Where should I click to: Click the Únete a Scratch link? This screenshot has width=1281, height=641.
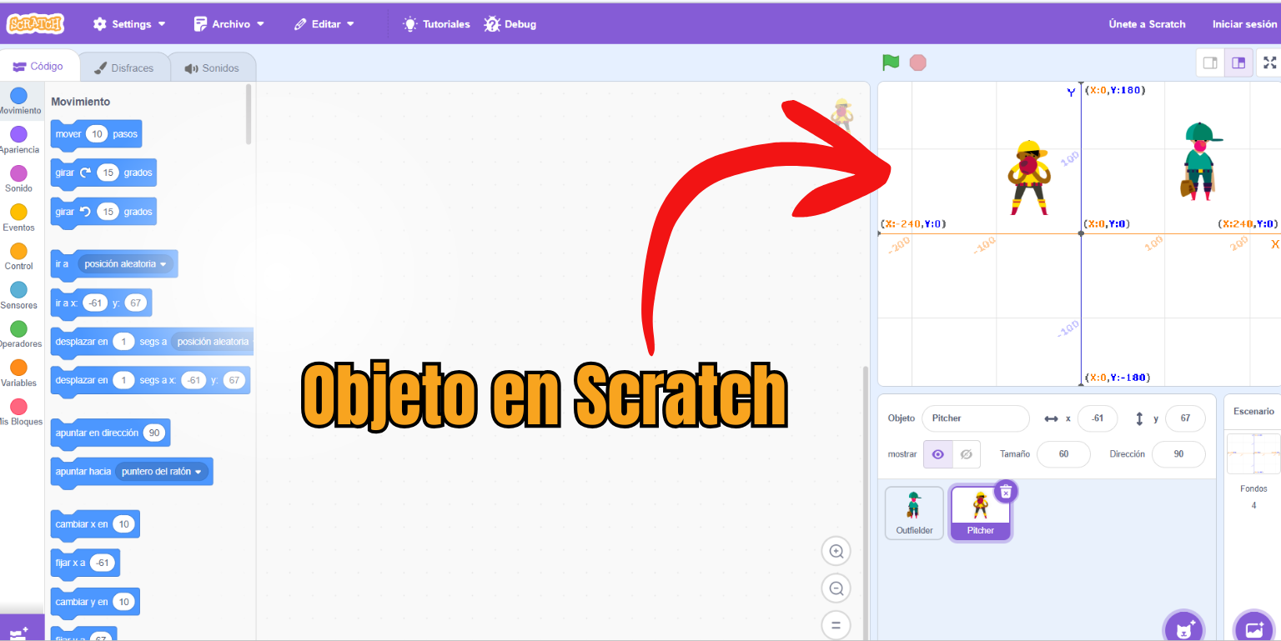pos(1147,23)
